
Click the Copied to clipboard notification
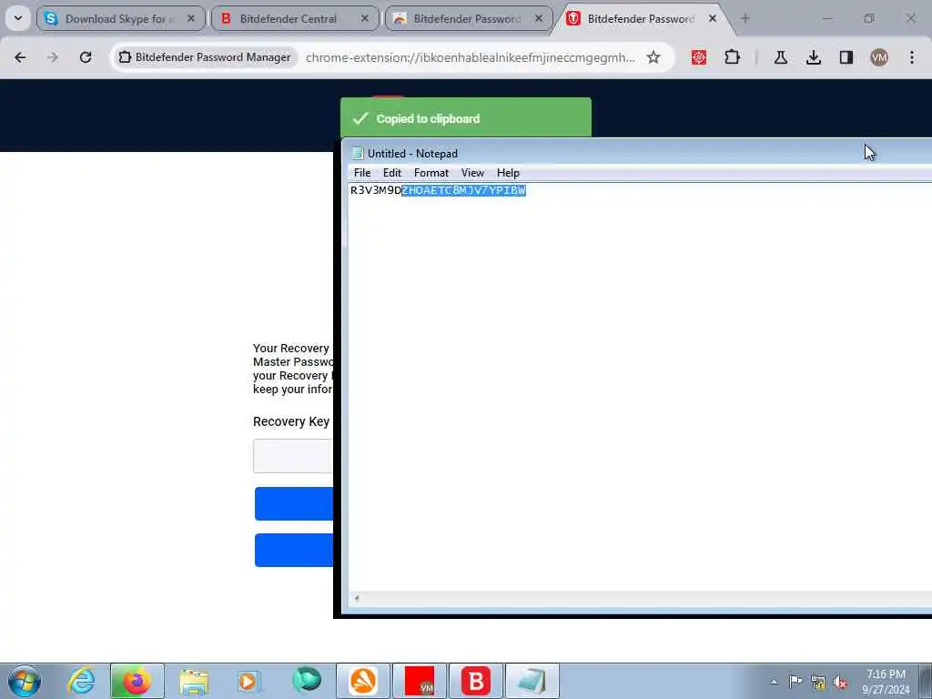tap(466, 118)
